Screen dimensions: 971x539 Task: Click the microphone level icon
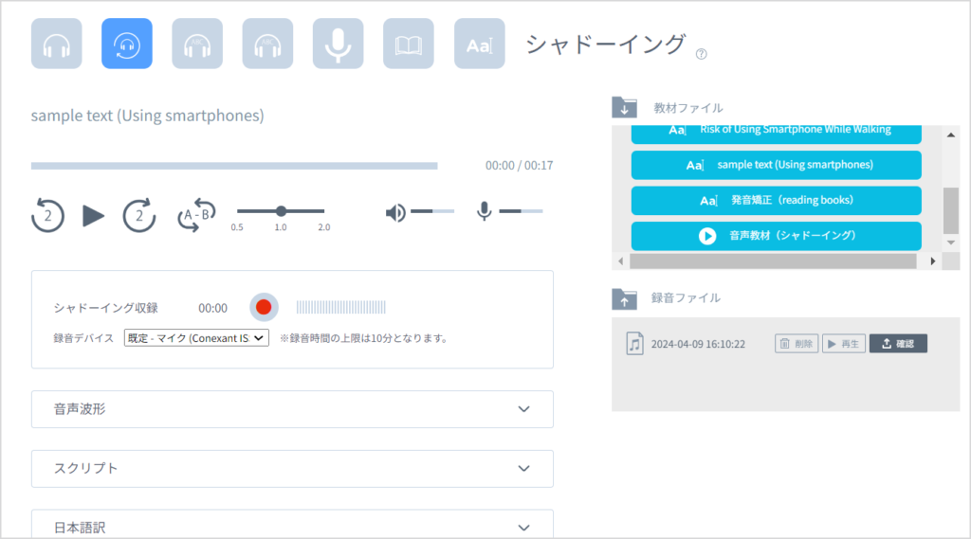click(x=485, y=211)
